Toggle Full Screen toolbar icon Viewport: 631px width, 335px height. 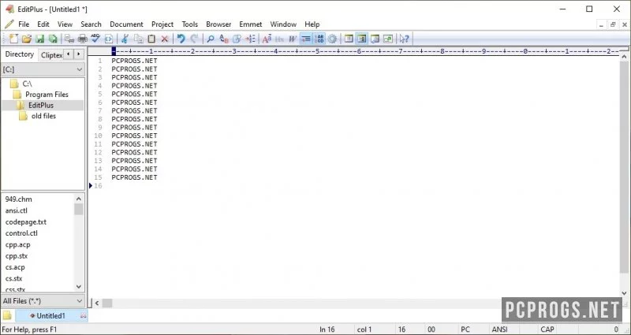pyautogui.click(x=388, y=39)
